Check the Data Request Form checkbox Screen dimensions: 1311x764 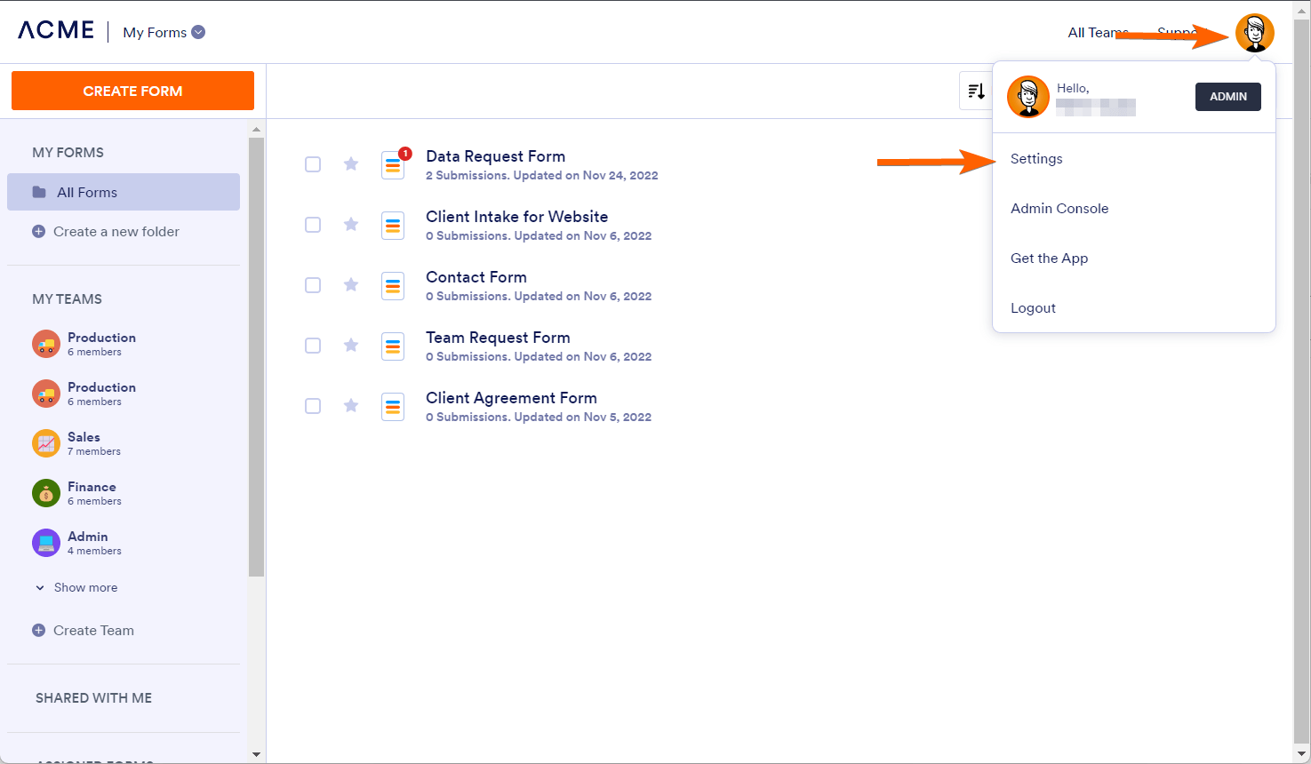(x=313, y=164)
